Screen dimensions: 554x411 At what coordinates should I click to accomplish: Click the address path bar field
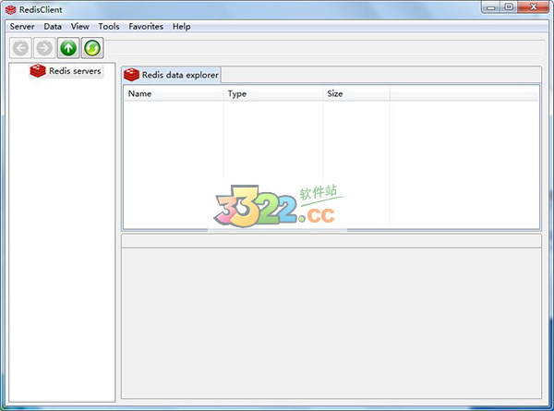click(x=325, y=47)
